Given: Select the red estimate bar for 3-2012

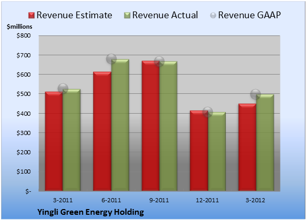Looking at the screenshot, I should pyautogui.click(x=247, y=147).
